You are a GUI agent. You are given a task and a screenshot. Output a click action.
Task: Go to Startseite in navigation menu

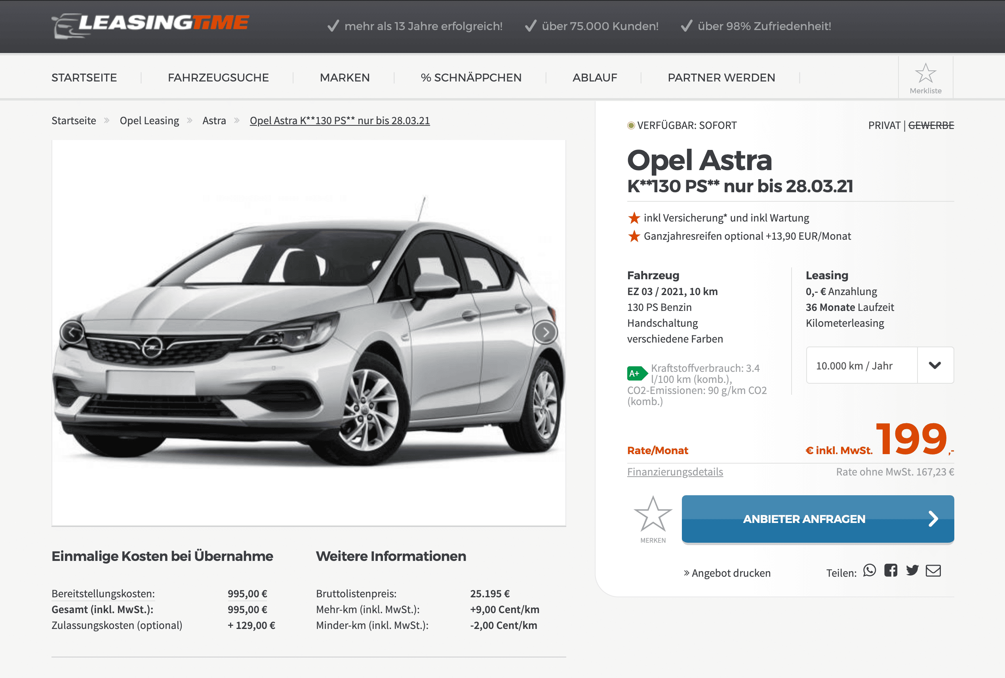click(84, 78)
